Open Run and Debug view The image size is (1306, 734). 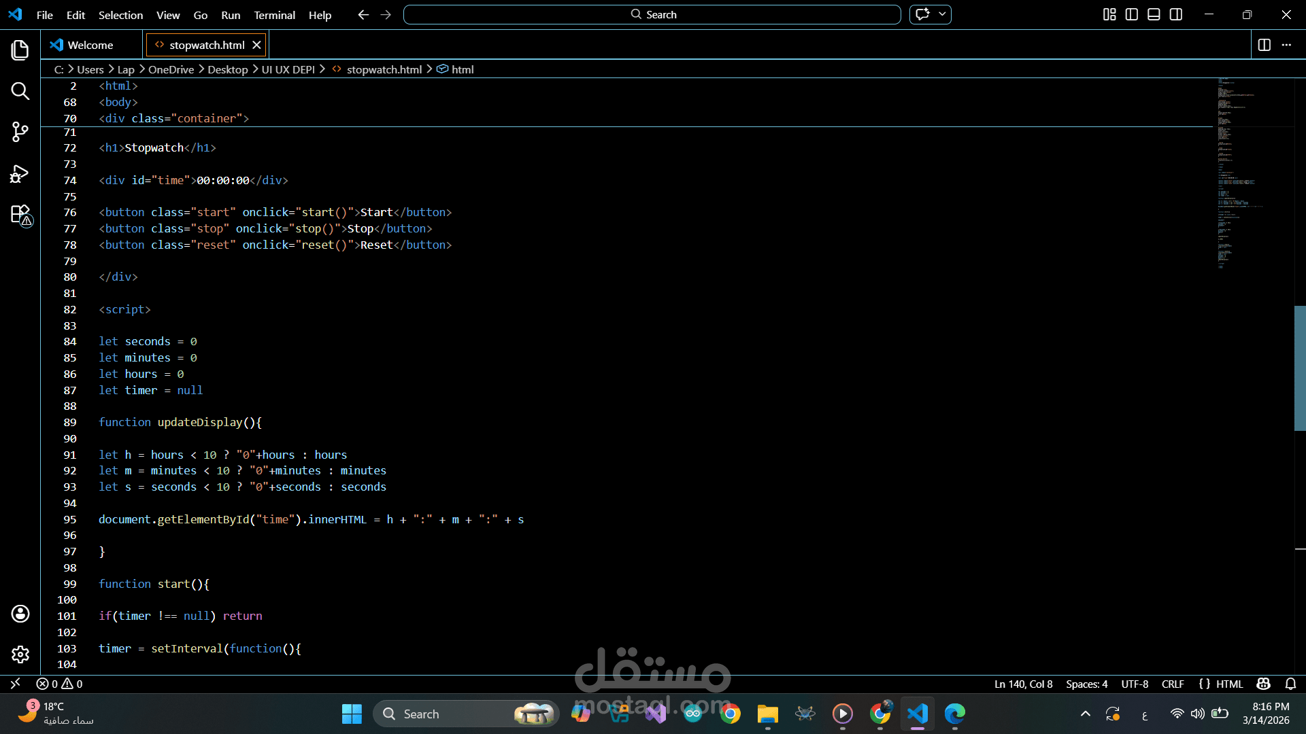(x=20, y=174)
